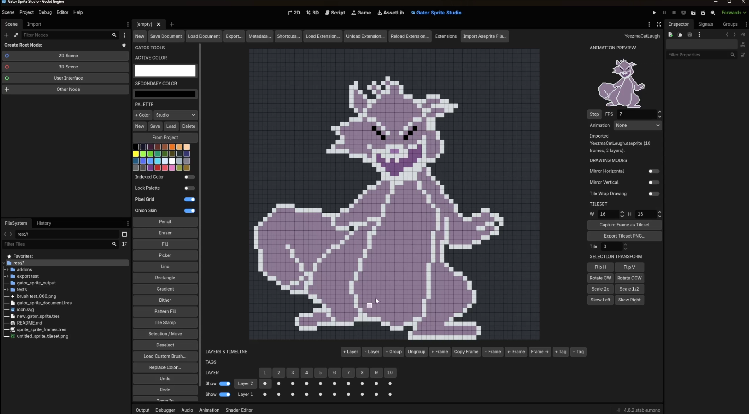Image resolution: width=749 pixels, height=414 pixels.
Task: Click the black Secondary Color swatch
Action: tap(165, 94)
